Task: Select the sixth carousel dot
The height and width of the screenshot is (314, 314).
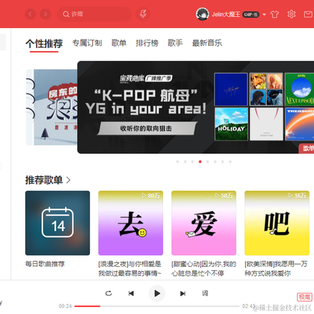Action: 215,162
